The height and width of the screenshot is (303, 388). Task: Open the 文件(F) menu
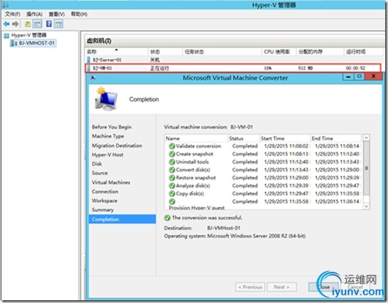click(x=13, y=14)
